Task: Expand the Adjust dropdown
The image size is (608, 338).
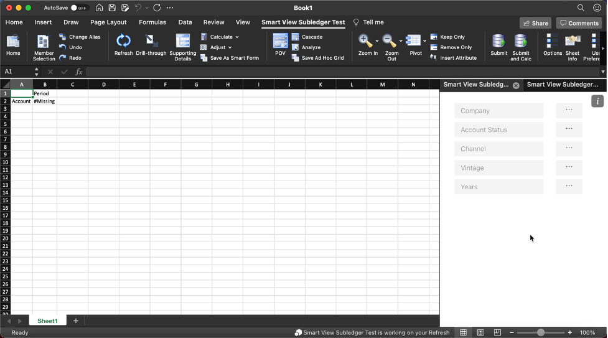Action: click(230, 47)
